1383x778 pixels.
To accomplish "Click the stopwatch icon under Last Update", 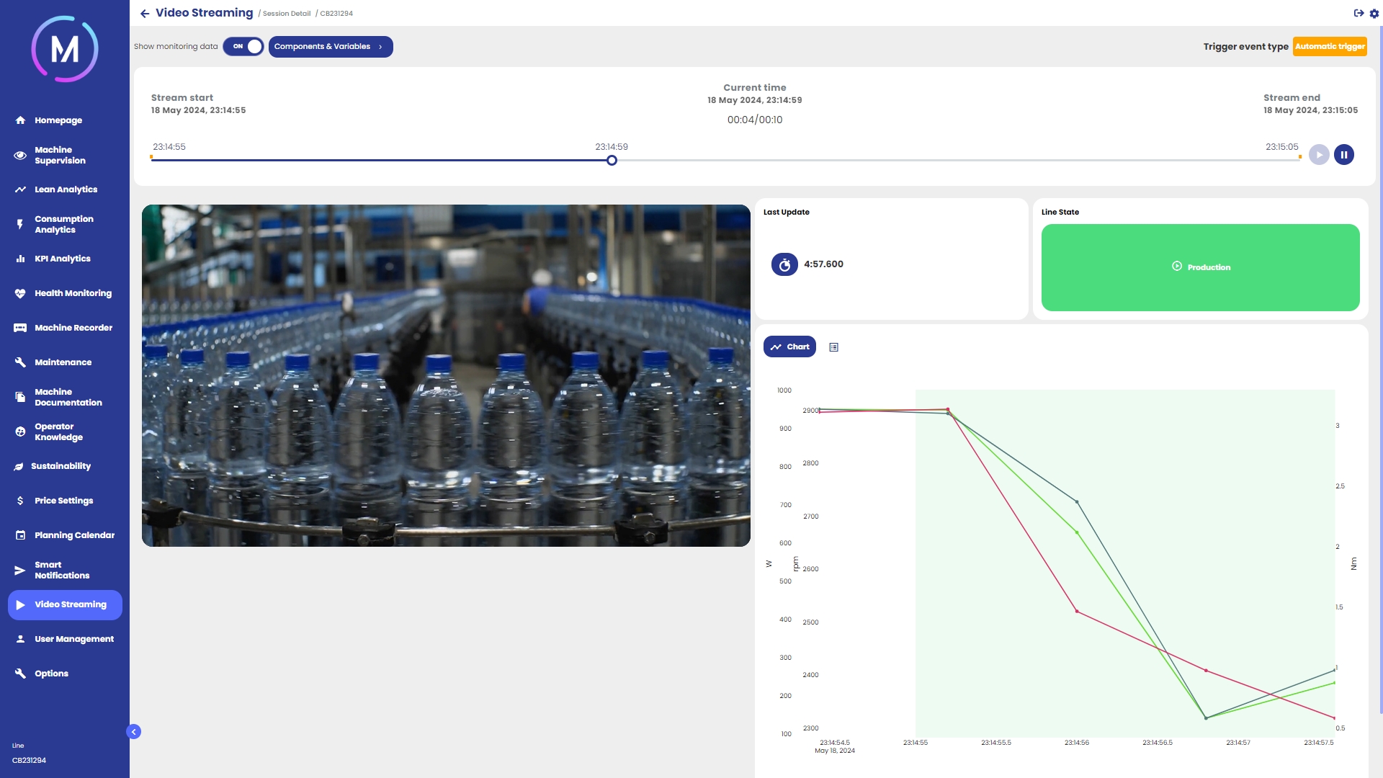I will click(x=784, y=264).
